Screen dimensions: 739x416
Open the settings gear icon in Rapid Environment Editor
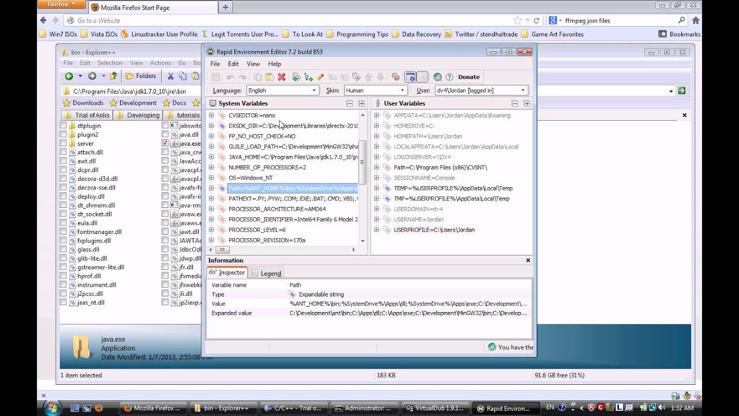395,77
